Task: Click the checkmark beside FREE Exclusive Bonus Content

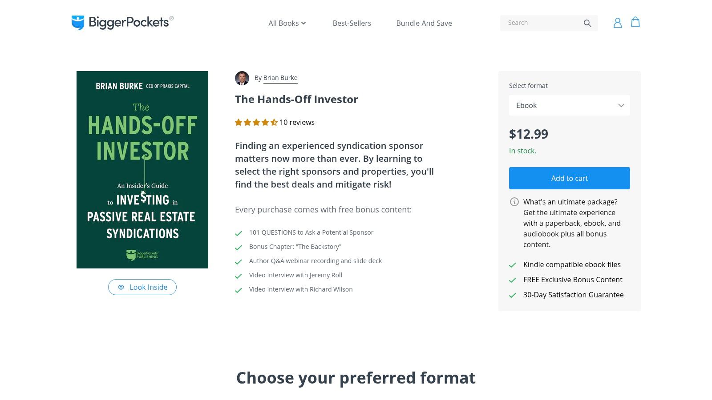Action: click(x=513, y=280)
